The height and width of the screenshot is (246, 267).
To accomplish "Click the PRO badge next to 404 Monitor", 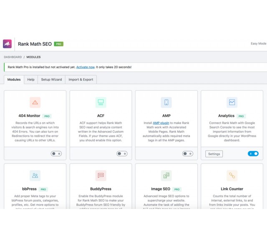I will 47,116.
